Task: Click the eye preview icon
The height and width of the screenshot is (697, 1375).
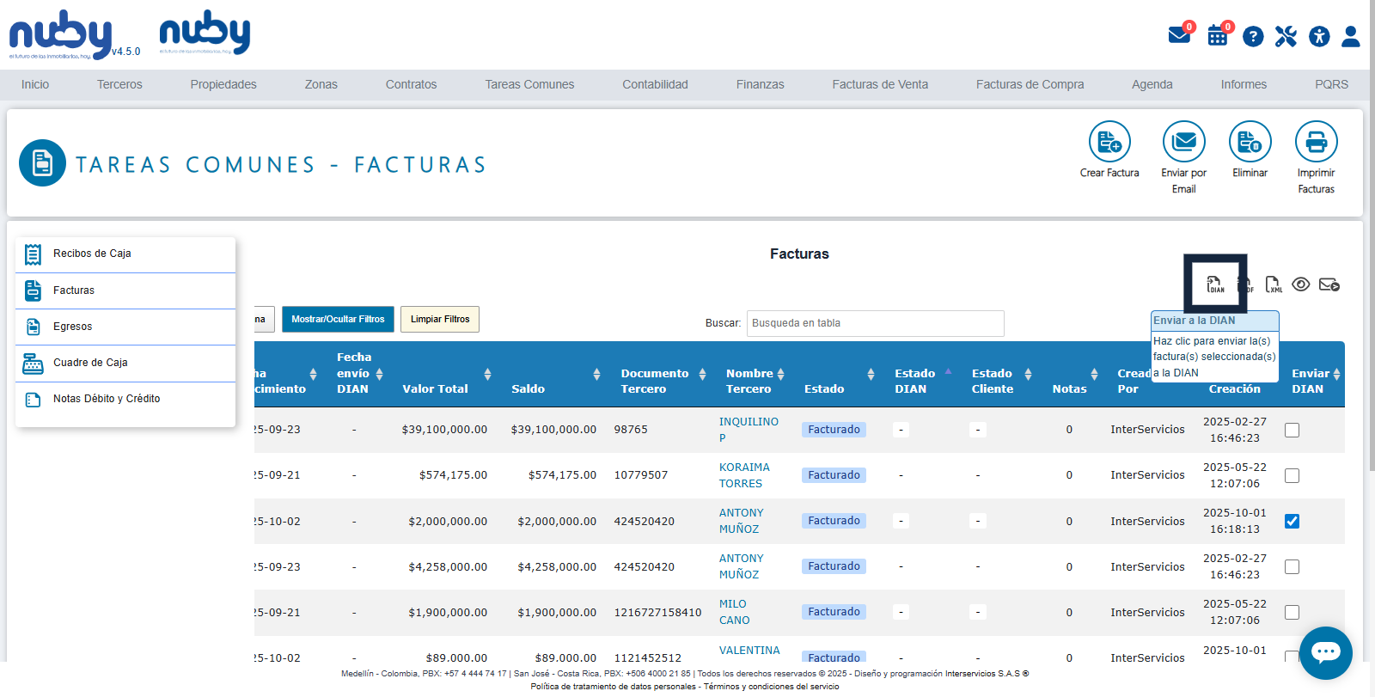Action: click(x=1300, y=284)
